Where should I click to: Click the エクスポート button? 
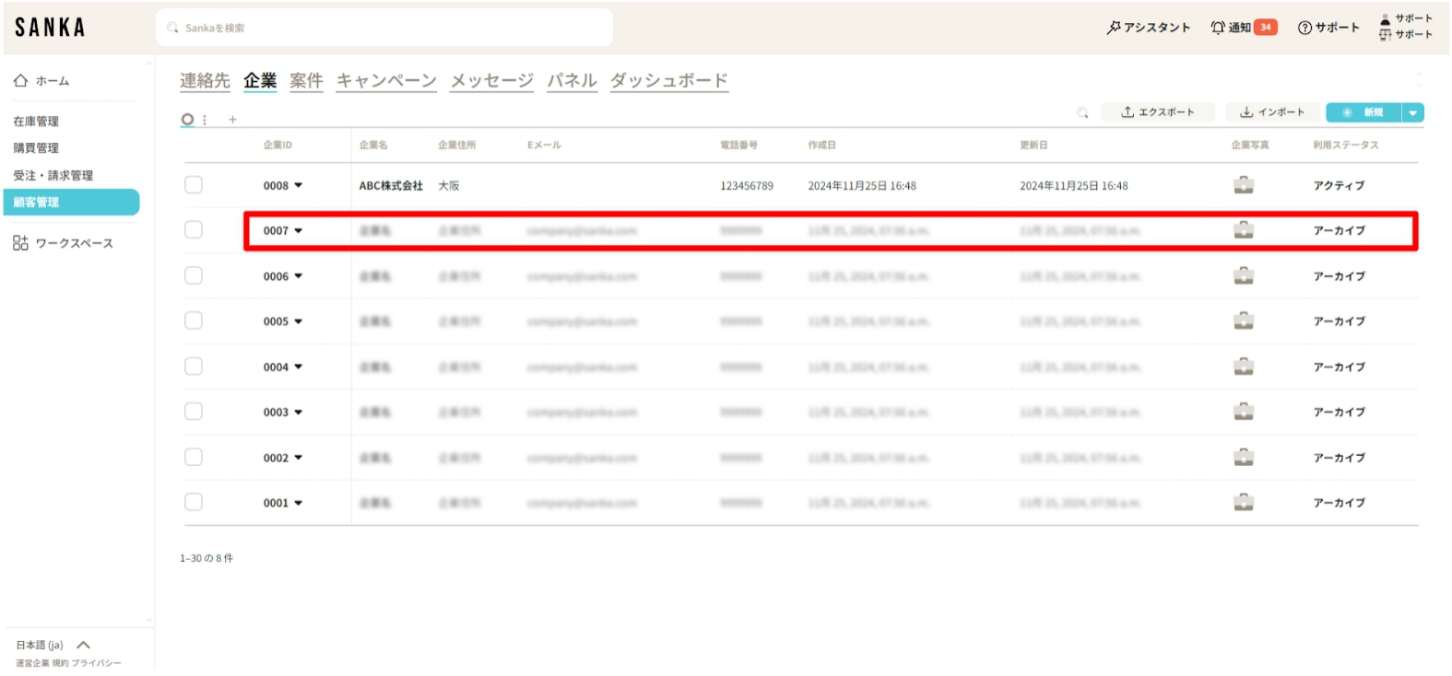1158,112
